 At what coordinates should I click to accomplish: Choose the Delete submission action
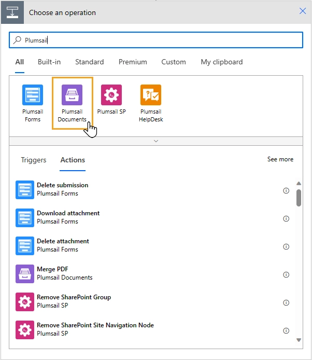(152, 190)
